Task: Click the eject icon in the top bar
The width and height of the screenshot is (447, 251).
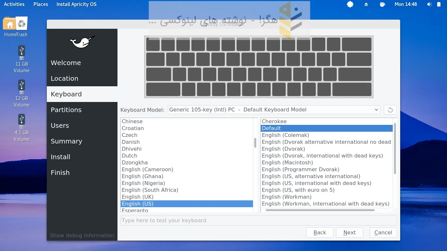Action: pos(366,4)
